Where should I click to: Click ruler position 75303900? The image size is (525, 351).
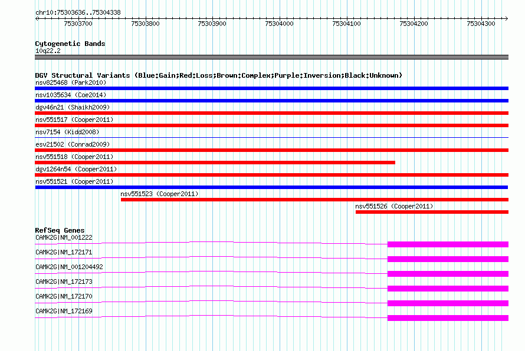[x=212, y=24]
